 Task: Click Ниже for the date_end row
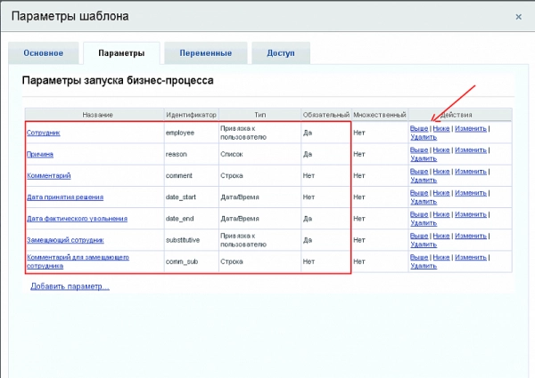tap(441, 214)
